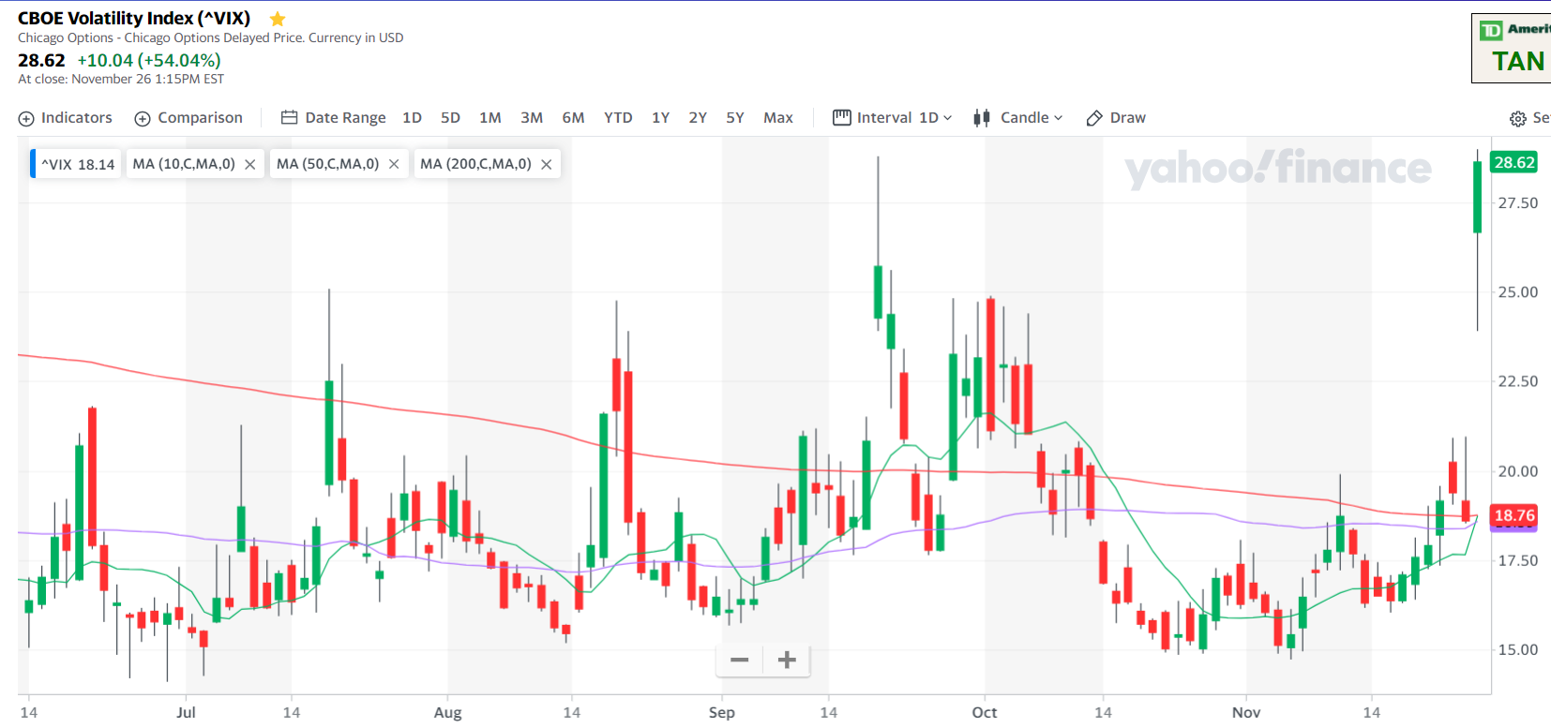Click the 25.00 price axis label
Image resolution: width=1551 pixels, height=728 pixels.
pyautogui.click(x=1517, y=292)
